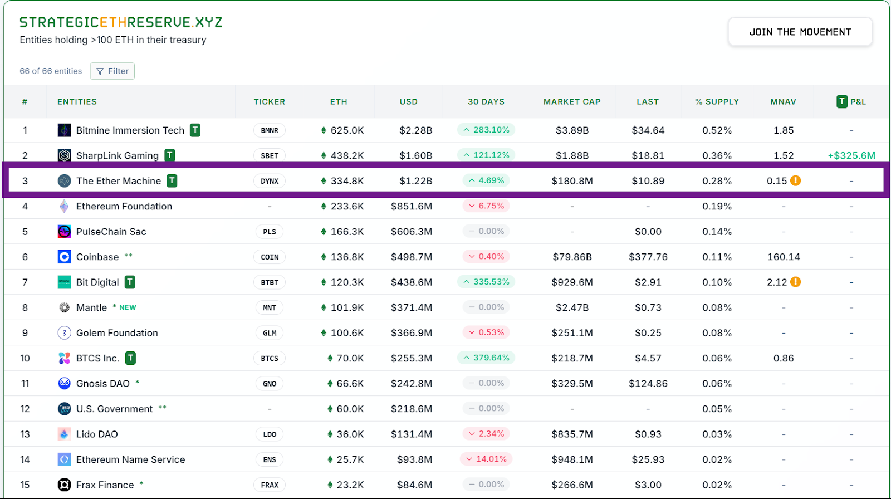Click the PLS ticker pill
Viewport: 891px width, 499px height.
tap(270, 232)
